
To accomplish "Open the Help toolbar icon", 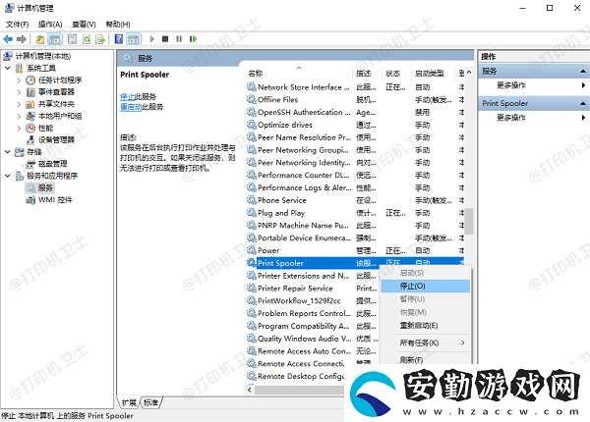I will point(119,38).
